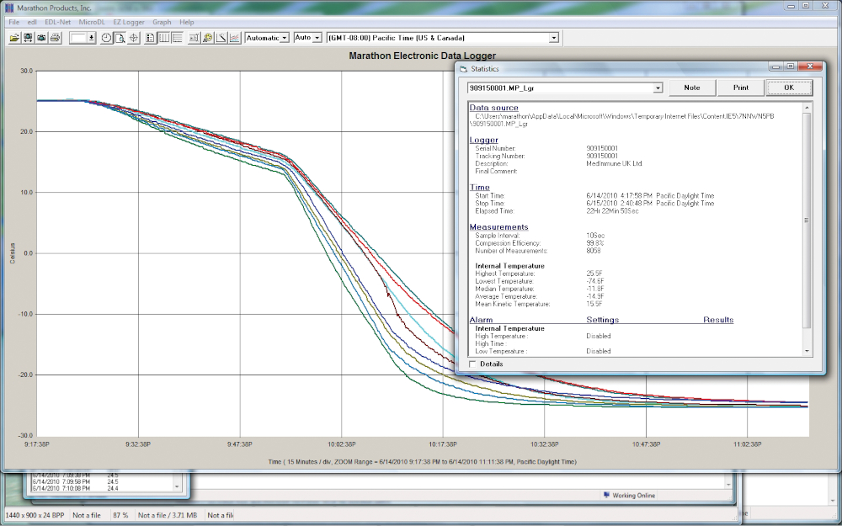The width and height of the screenshot is (842, 526).
Task: Open the Auto dropdown
Action: tap(317, 38)
